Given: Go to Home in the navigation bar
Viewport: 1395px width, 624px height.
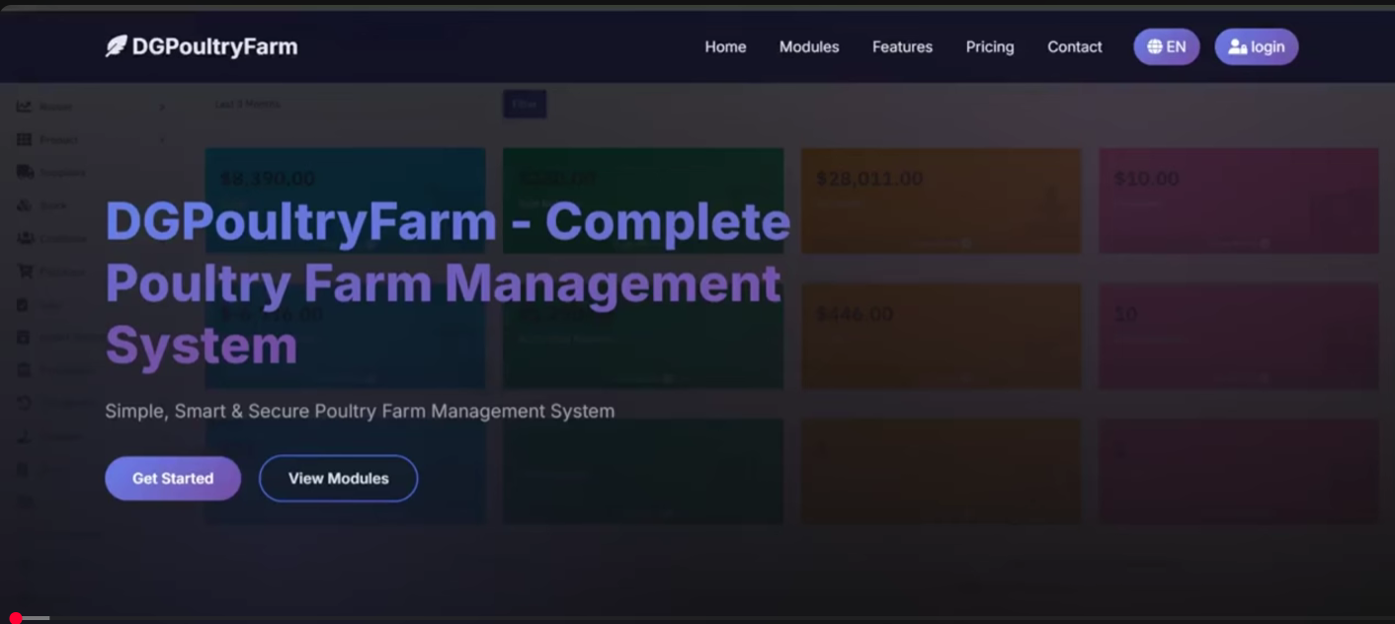Looking at the screenshot, I should 725,46.
